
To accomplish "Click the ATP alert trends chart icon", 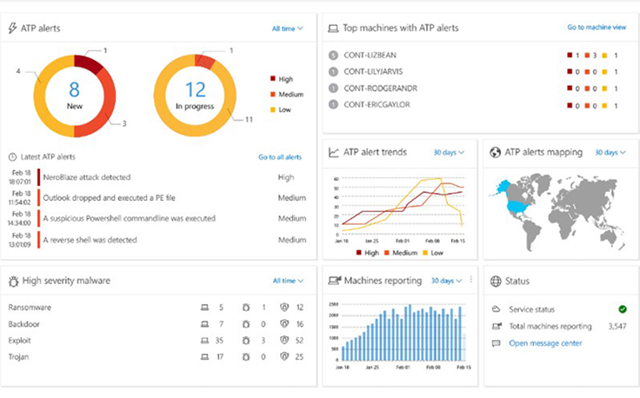I will point(334,153).
